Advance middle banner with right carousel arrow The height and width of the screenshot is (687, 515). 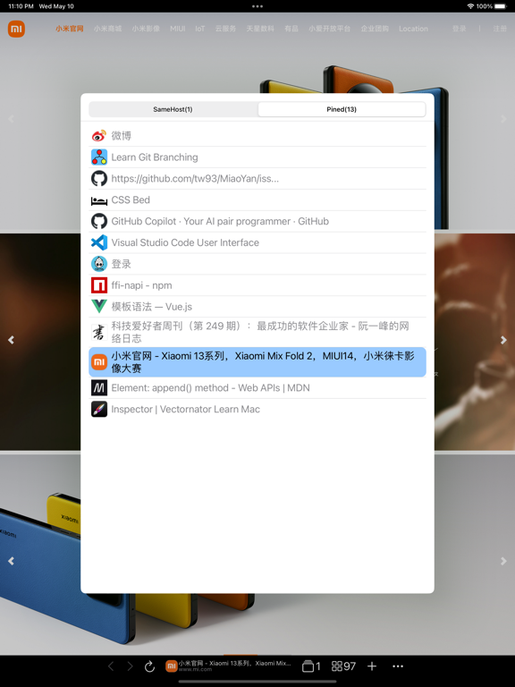(x=503, y=340)
